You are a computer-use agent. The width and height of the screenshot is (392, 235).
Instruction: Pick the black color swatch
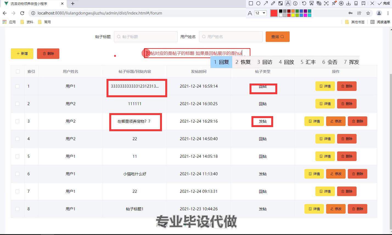pos(281,11)
